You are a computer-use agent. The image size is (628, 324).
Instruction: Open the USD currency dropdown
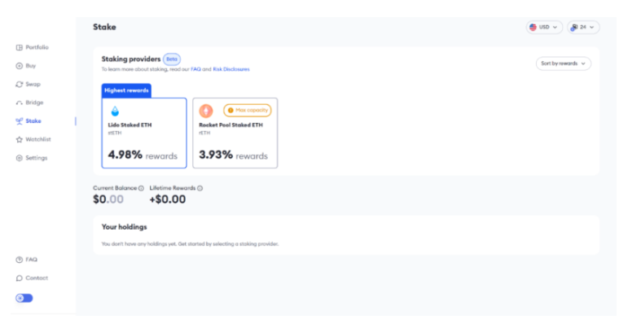[544, 27]
